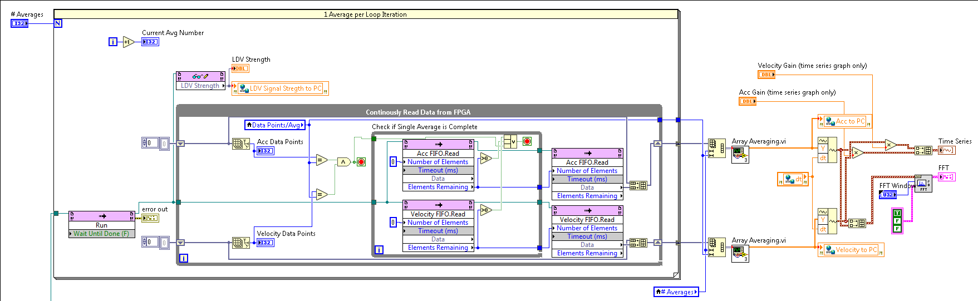Screen dimensions: 978x301
Task: Click the FFT spectral measurement VI icon
Action: coord(923,184)
